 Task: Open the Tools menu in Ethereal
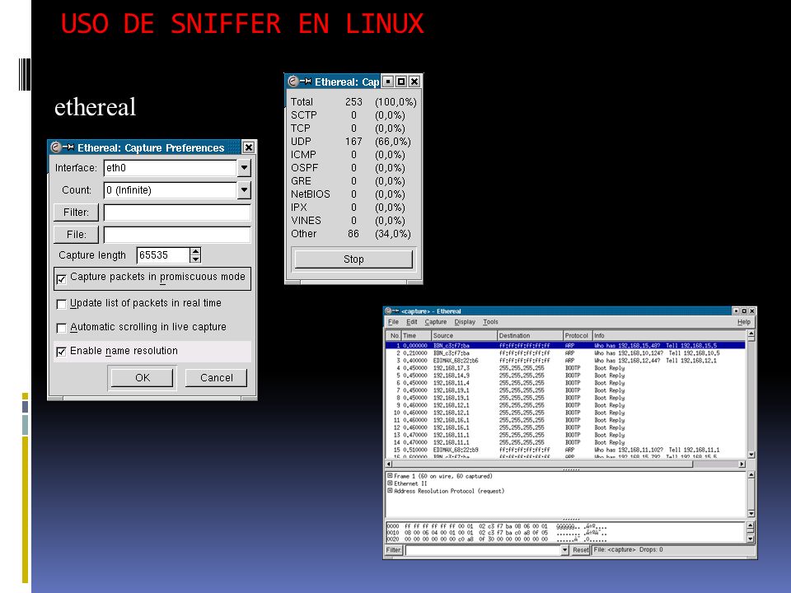490,322
